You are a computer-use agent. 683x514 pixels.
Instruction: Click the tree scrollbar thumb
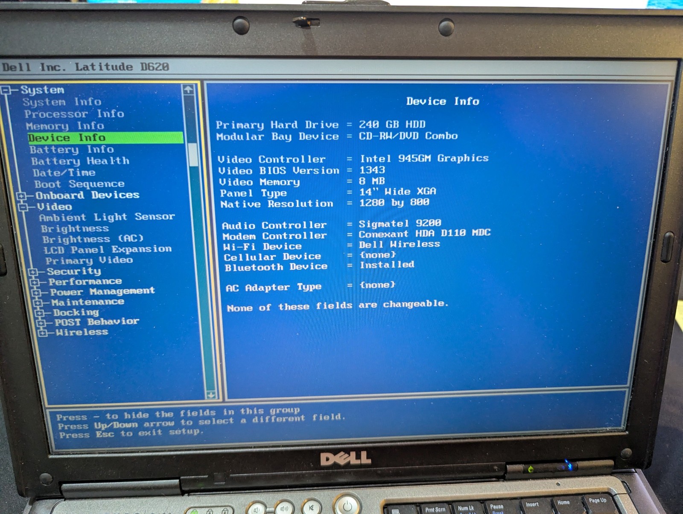pos(193,154)
